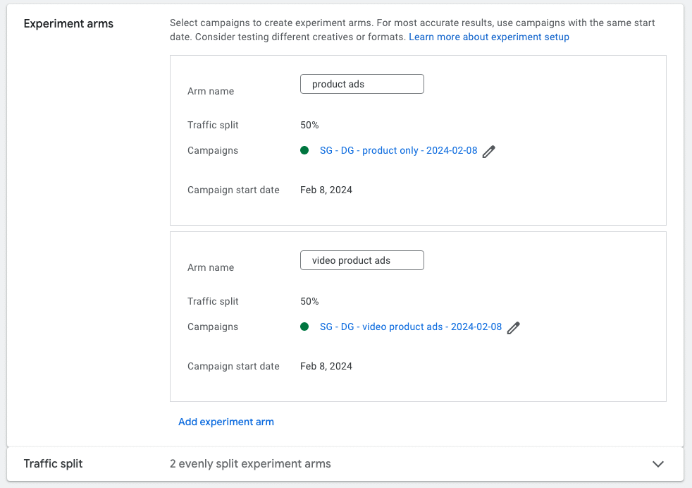
Task: Click the green status dot beside video product ads campaign
Action: [304, 327]
